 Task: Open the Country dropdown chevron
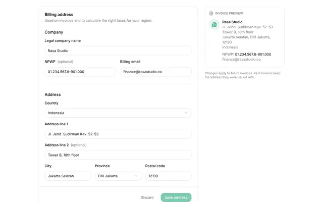click(x=186, y=113)
